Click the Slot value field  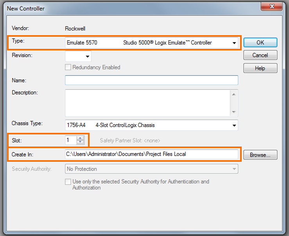point(71,140)
